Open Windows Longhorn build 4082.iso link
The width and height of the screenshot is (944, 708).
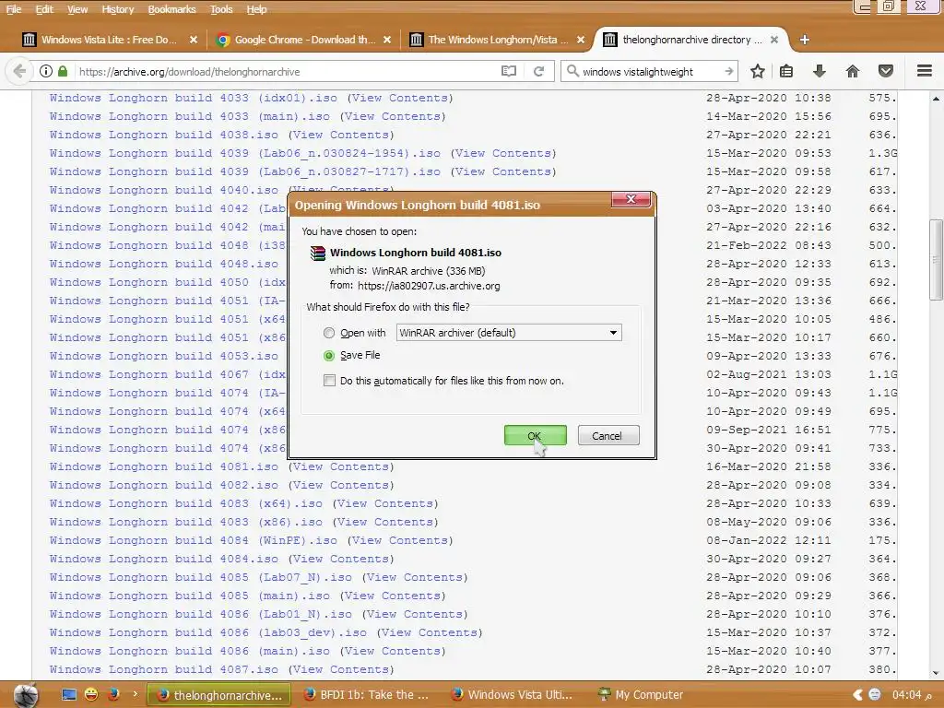tap(164, 485)
